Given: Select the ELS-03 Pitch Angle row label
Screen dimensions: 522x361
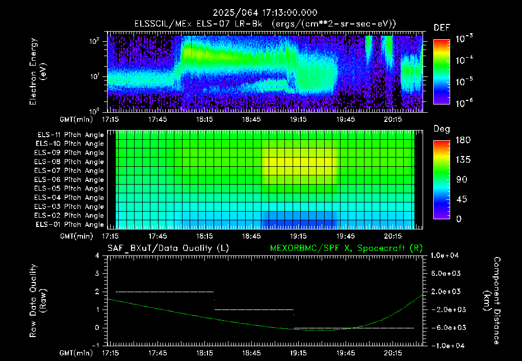Looking at the screenshot, I should (x=69, y=207).
